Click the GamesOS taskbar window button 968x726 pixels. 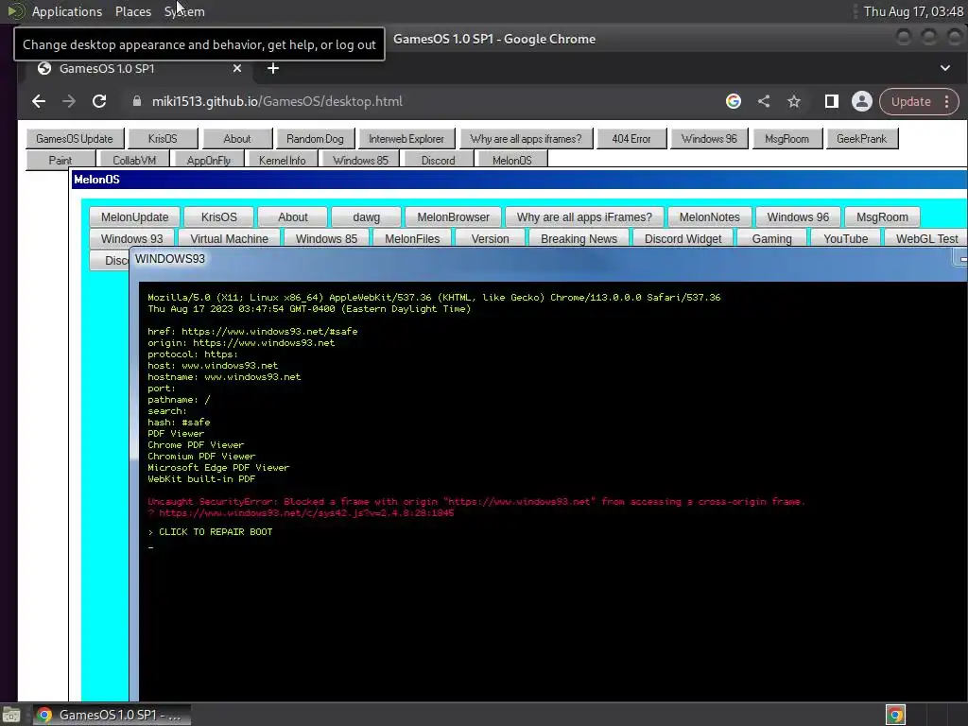(112, 715)
